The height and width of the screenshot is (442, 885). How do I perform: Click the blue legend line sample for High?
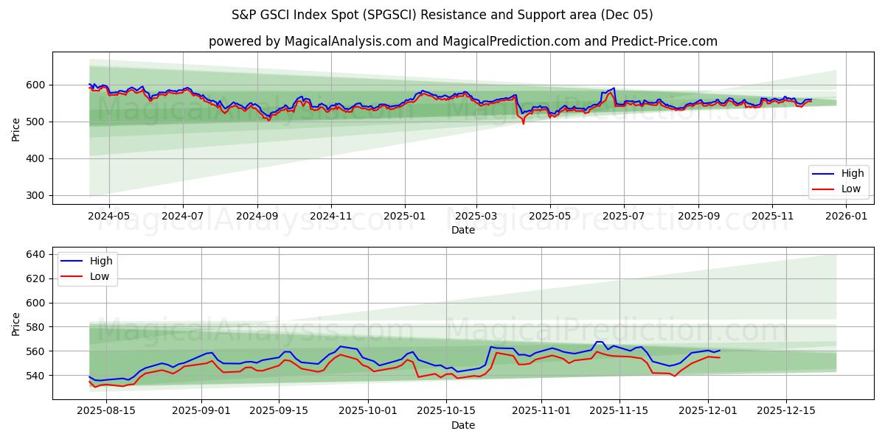(822, 173)
